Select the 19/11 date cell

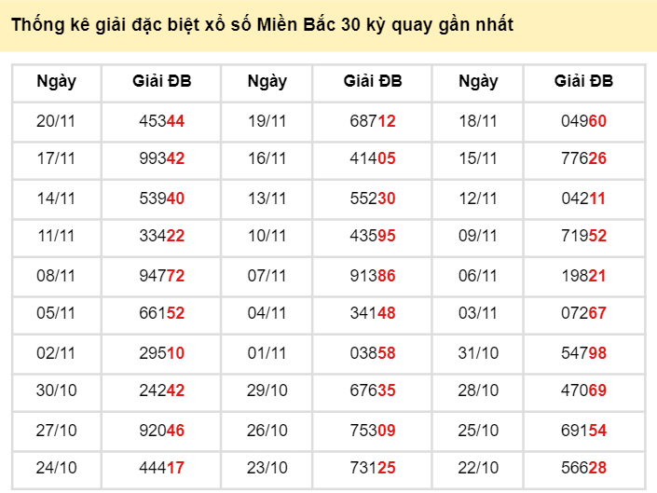point(267,120)
